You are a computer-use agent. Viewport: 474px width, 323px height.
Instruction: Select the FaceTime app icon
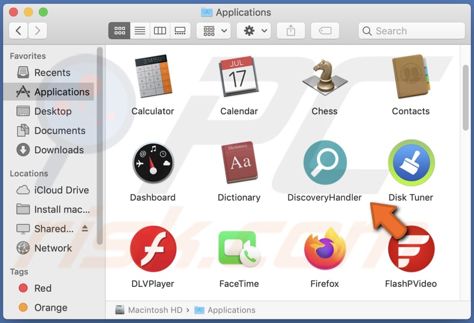239,249
